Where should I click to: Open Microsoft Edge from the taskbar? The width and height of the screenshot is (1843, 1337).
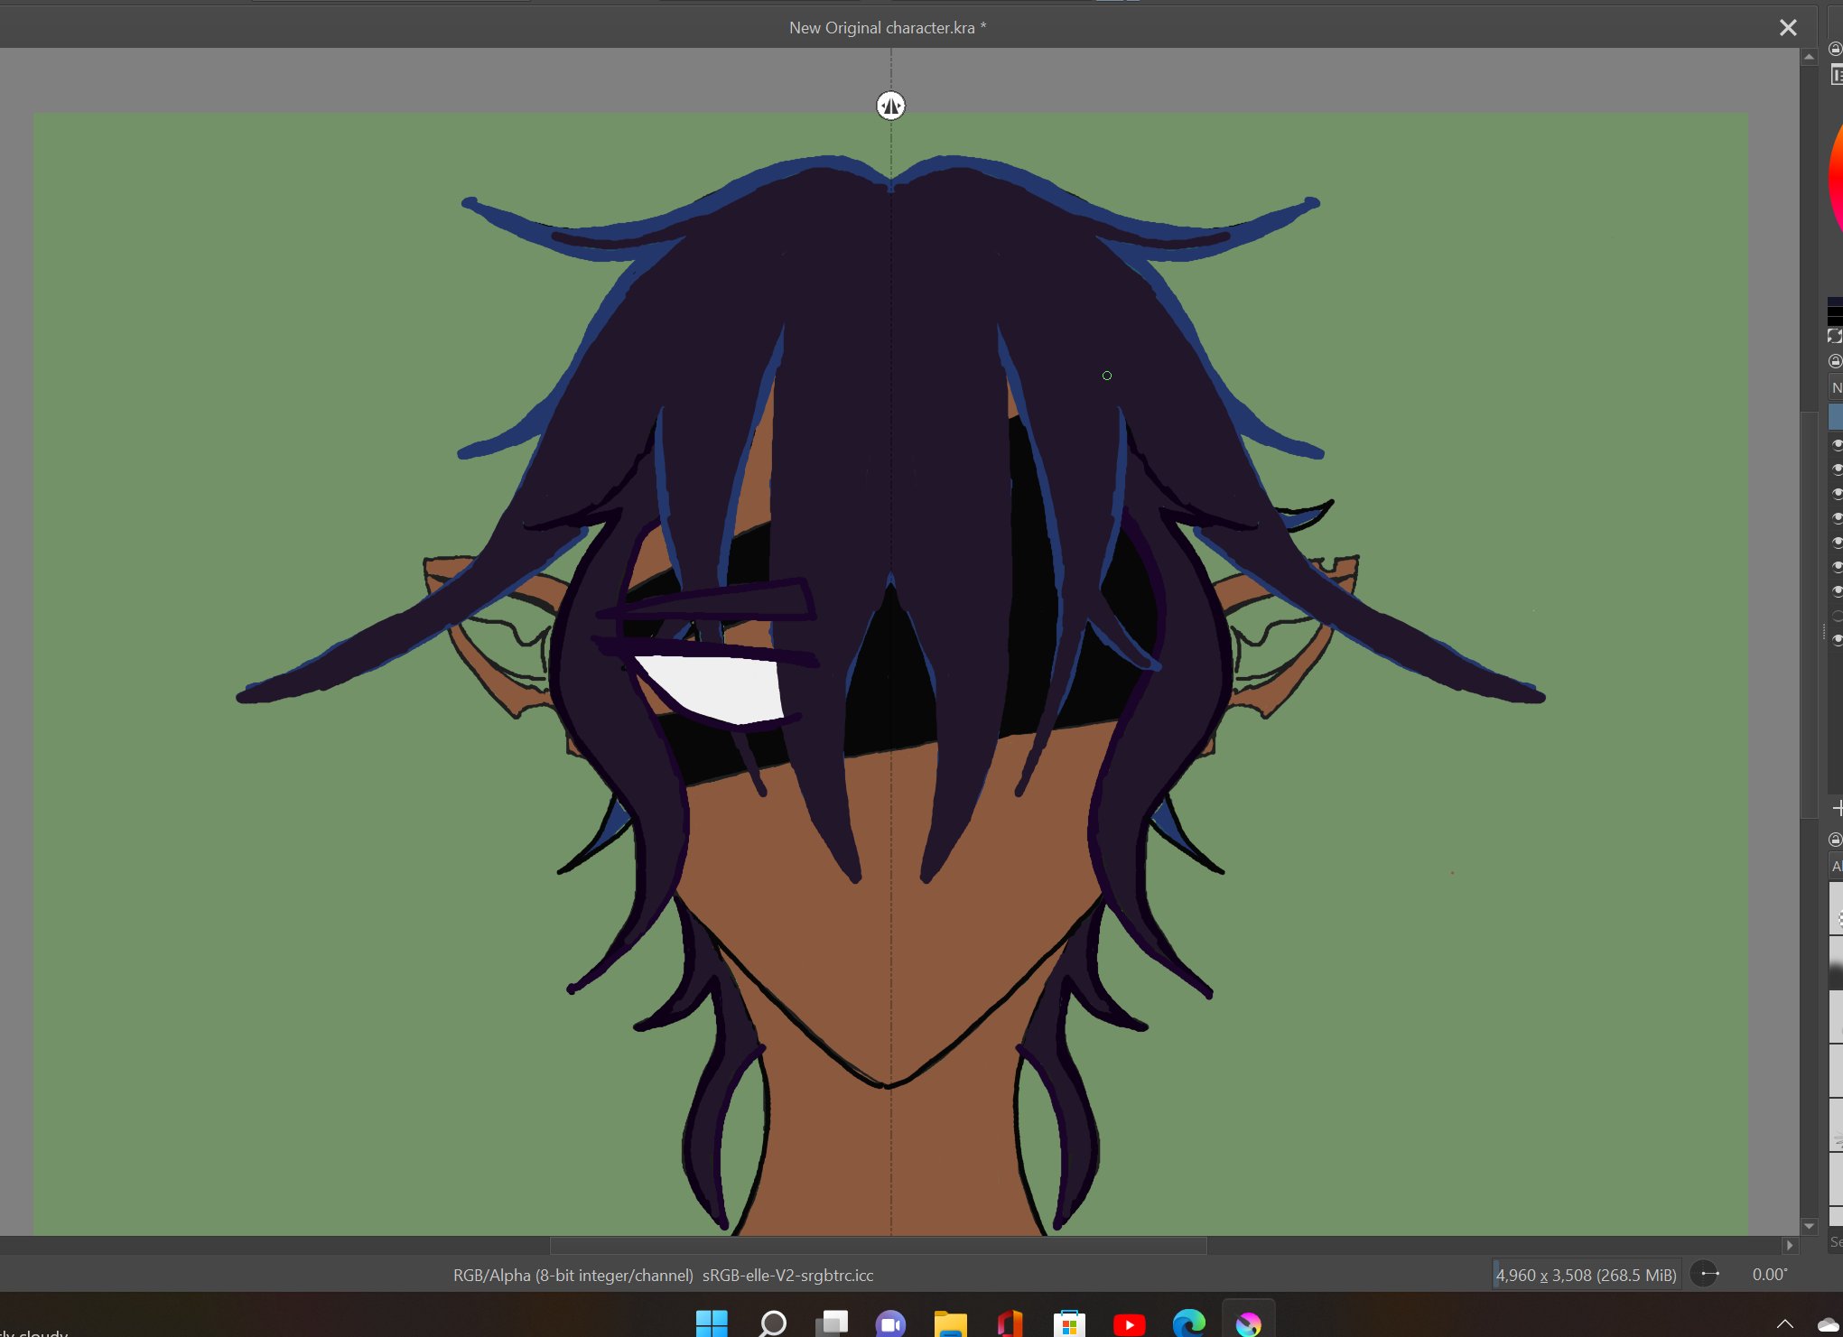(1188, 1324)
